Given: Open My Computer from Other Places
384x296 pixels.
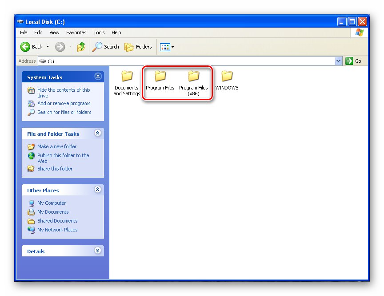Looking at the screenshot, I should point(52,203).
